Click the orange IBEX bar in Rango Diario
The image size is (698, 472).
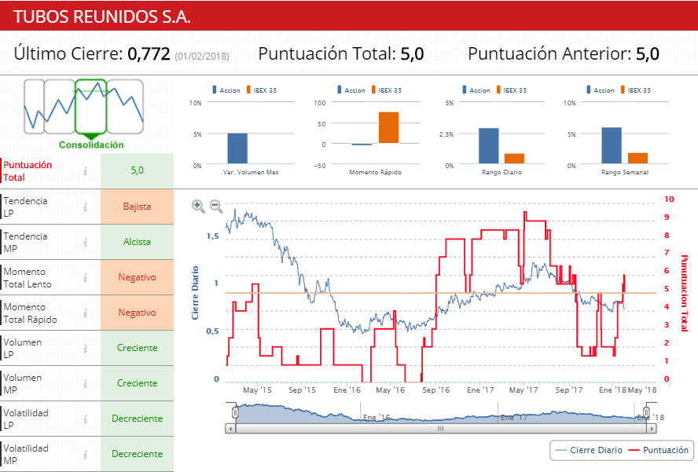pyautogui.click(x=514, y=159)
